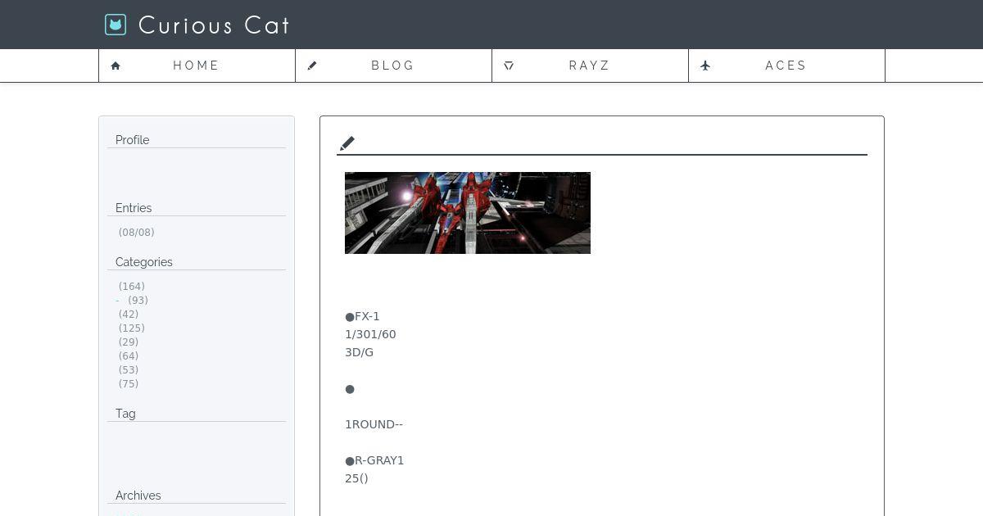Open the (08/08) entry link
This screenshot has width=983, height=516.
tap(136, 233)
